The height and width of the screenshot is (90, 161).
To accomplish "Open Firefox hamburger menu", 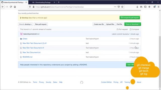I will click(158, 7).
